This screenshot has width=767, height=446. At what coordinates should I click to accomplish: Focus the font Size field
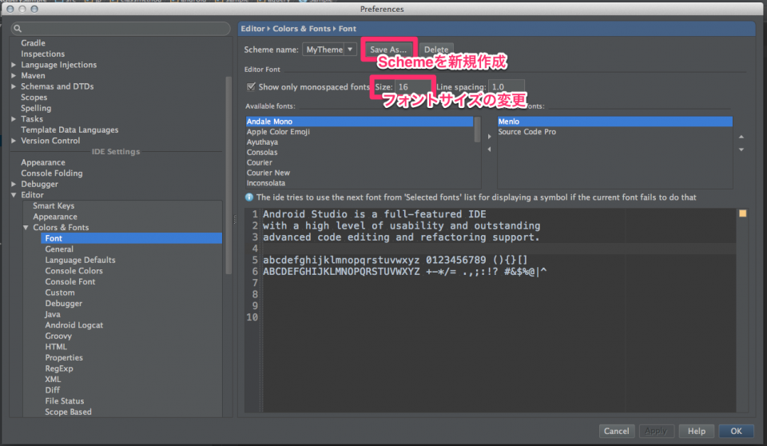click(x=413, y=86)
